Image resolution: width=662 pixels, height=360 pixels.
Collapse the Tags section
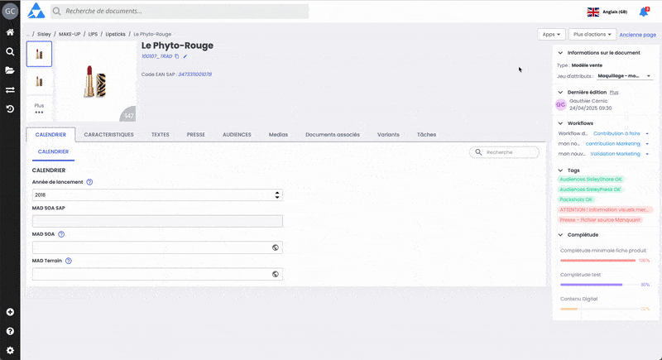560,170
